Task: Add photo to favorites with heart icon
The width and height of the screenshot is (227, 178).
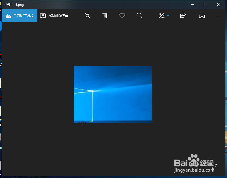Action: [x=122, y=16]
